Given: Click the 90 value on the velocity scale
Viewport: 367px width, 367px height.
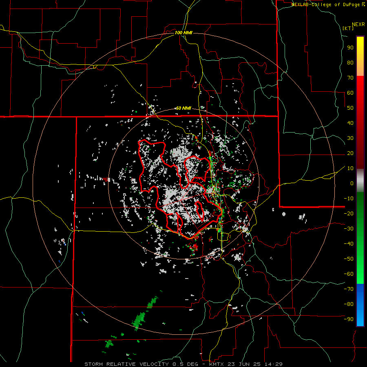Looking at the screenshot, I should 350,48.
